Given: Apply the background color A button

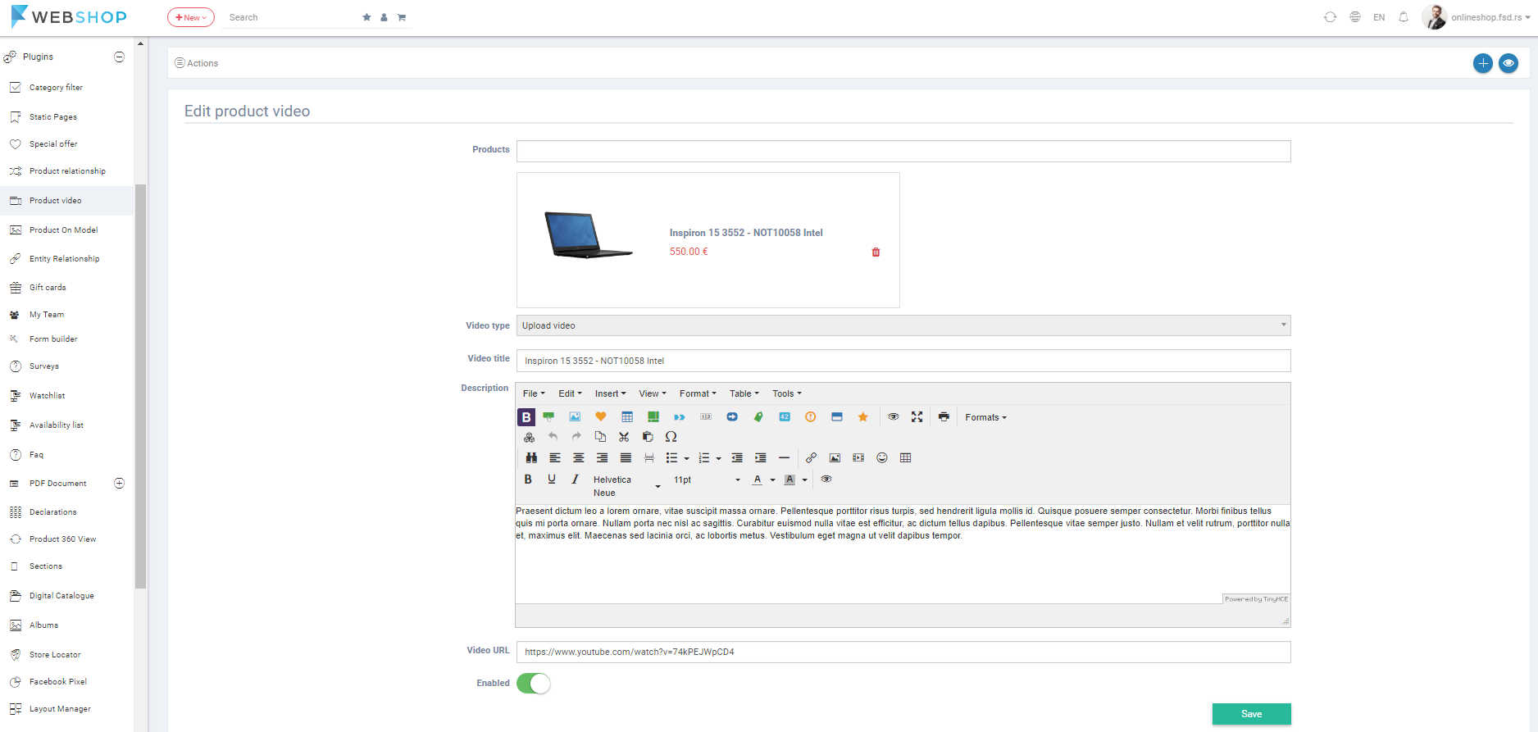Looking at the screenshot, I should pos(789,480).
